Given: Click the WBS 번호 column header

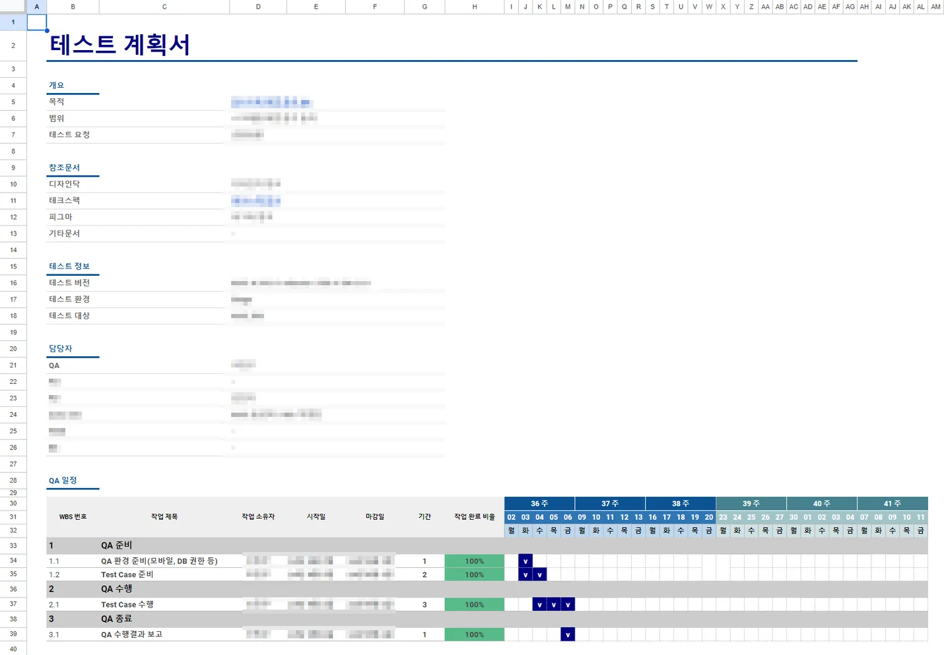Looking at the screenshot, I should click(x=73, y=516).
